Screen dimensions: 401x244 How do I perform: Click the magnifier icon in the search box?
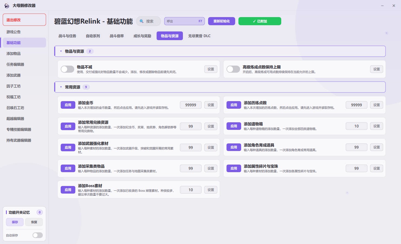pos(141,21)
